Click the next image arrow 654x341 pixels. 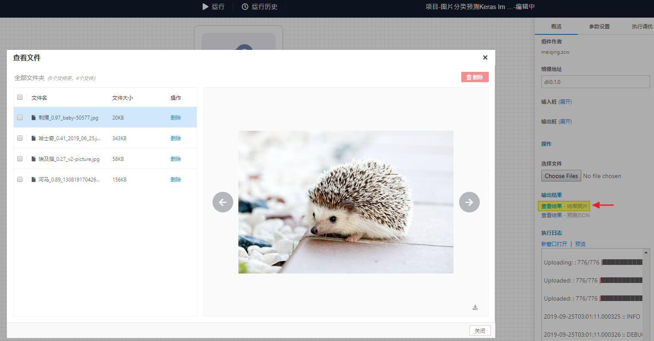pyautogui.click(x=469, y=202)
